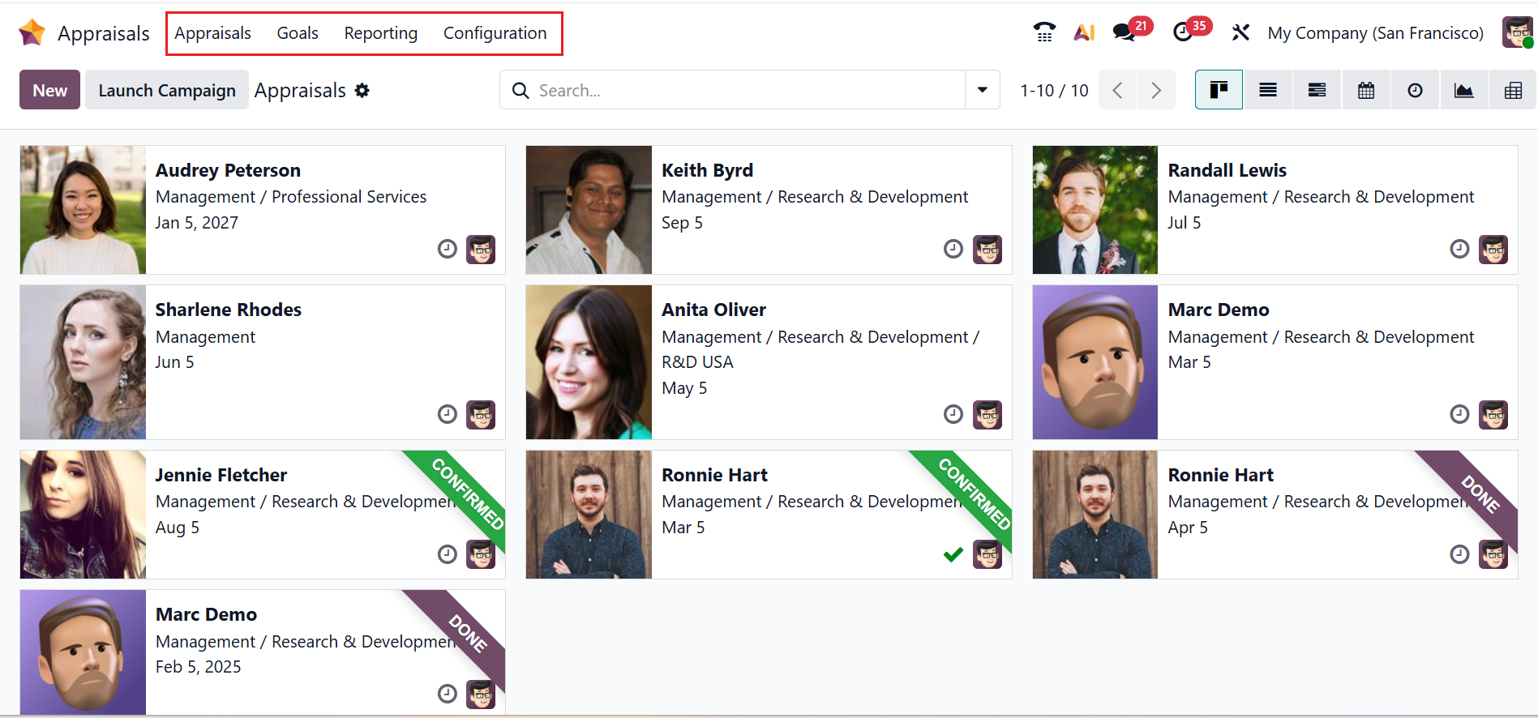1538x718 pixels.
Task: Open the VoIP phone dialer icon
Action: tap(1044, 32)
